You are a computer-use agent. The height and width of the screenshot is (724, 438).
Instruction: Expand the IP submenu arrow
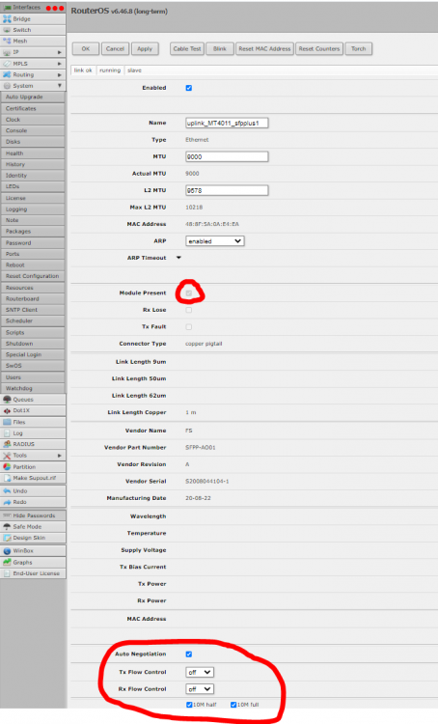coord(60,53)
